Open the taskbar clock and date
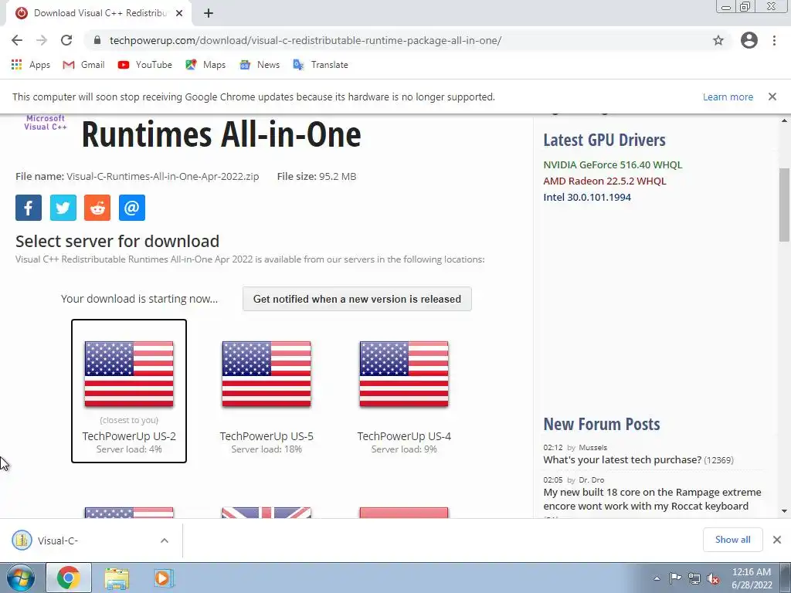Image resolution: width=791 pixels, height=593 pixels. click(x=752, y=578)
